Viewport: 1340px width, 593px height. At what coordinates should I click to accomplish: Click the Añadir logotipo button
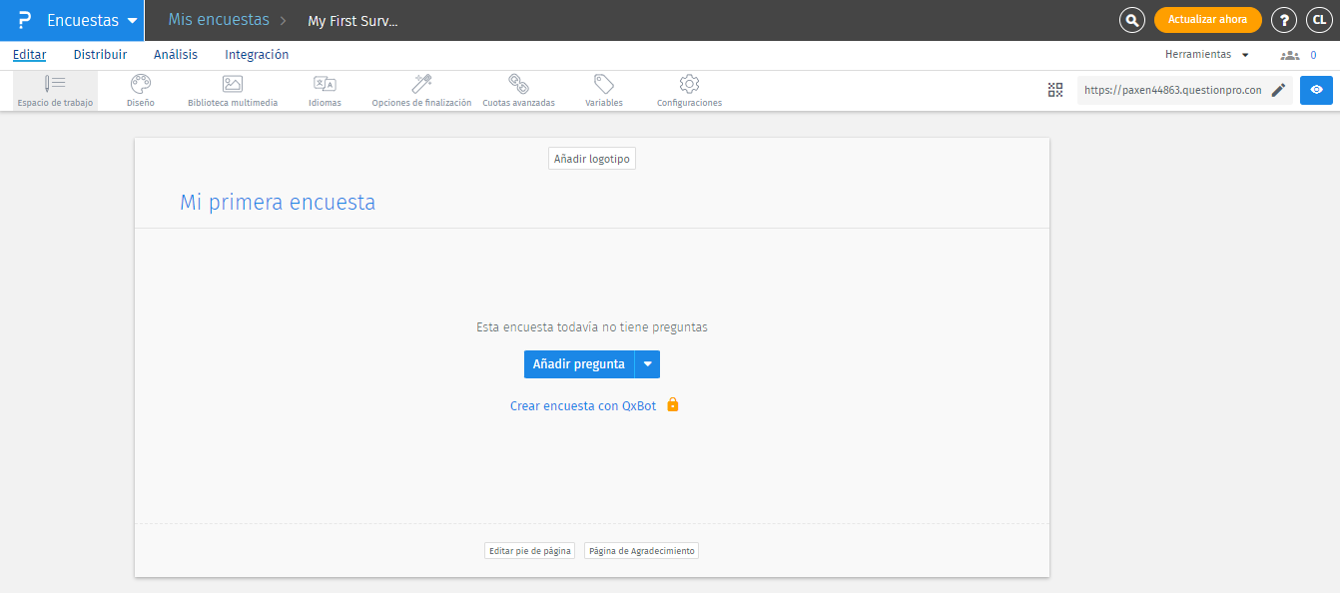click(x=591, y=158)
